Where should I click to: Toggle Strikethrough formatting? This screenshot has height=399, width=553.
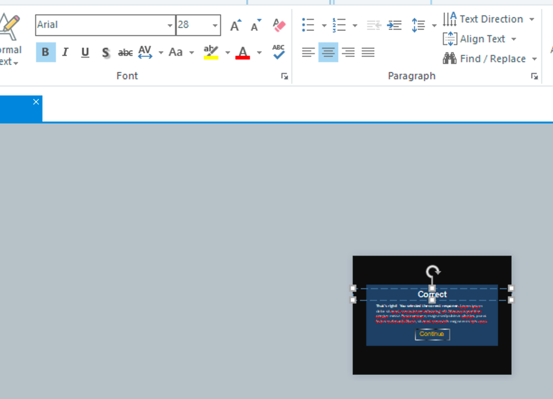[125, 53]
